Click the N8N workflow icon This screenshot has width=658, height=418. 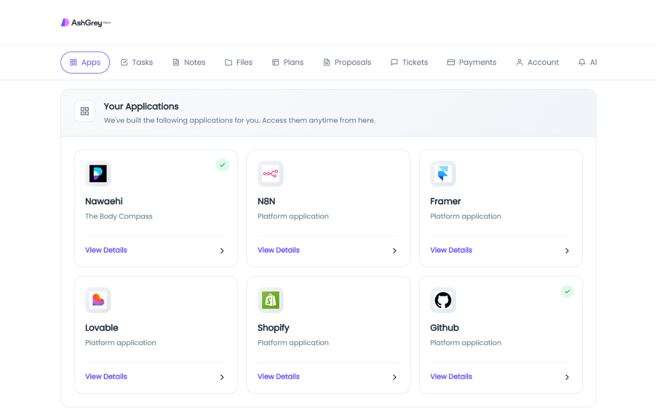pyautogui.click(x=271, y=174)
